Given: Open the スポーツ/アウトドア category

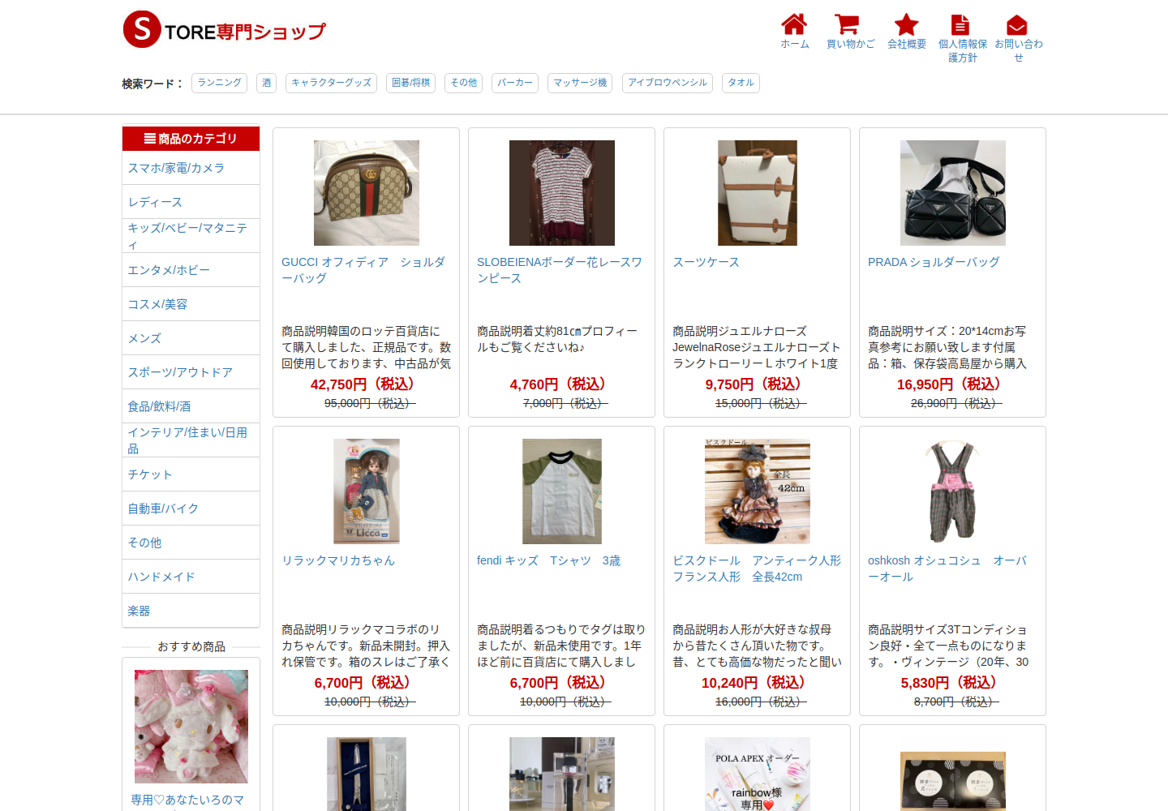Looking at the screenshot, I should click(x=191, y=372).
